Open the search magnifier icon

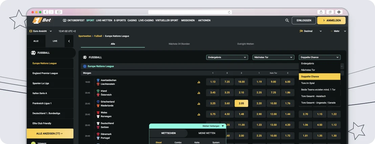pos(287,21)
